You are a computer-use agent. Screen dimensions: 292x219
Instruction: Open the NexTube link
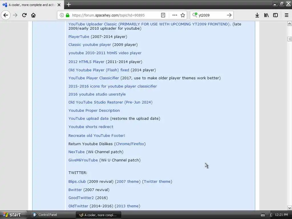pos(76,152)
